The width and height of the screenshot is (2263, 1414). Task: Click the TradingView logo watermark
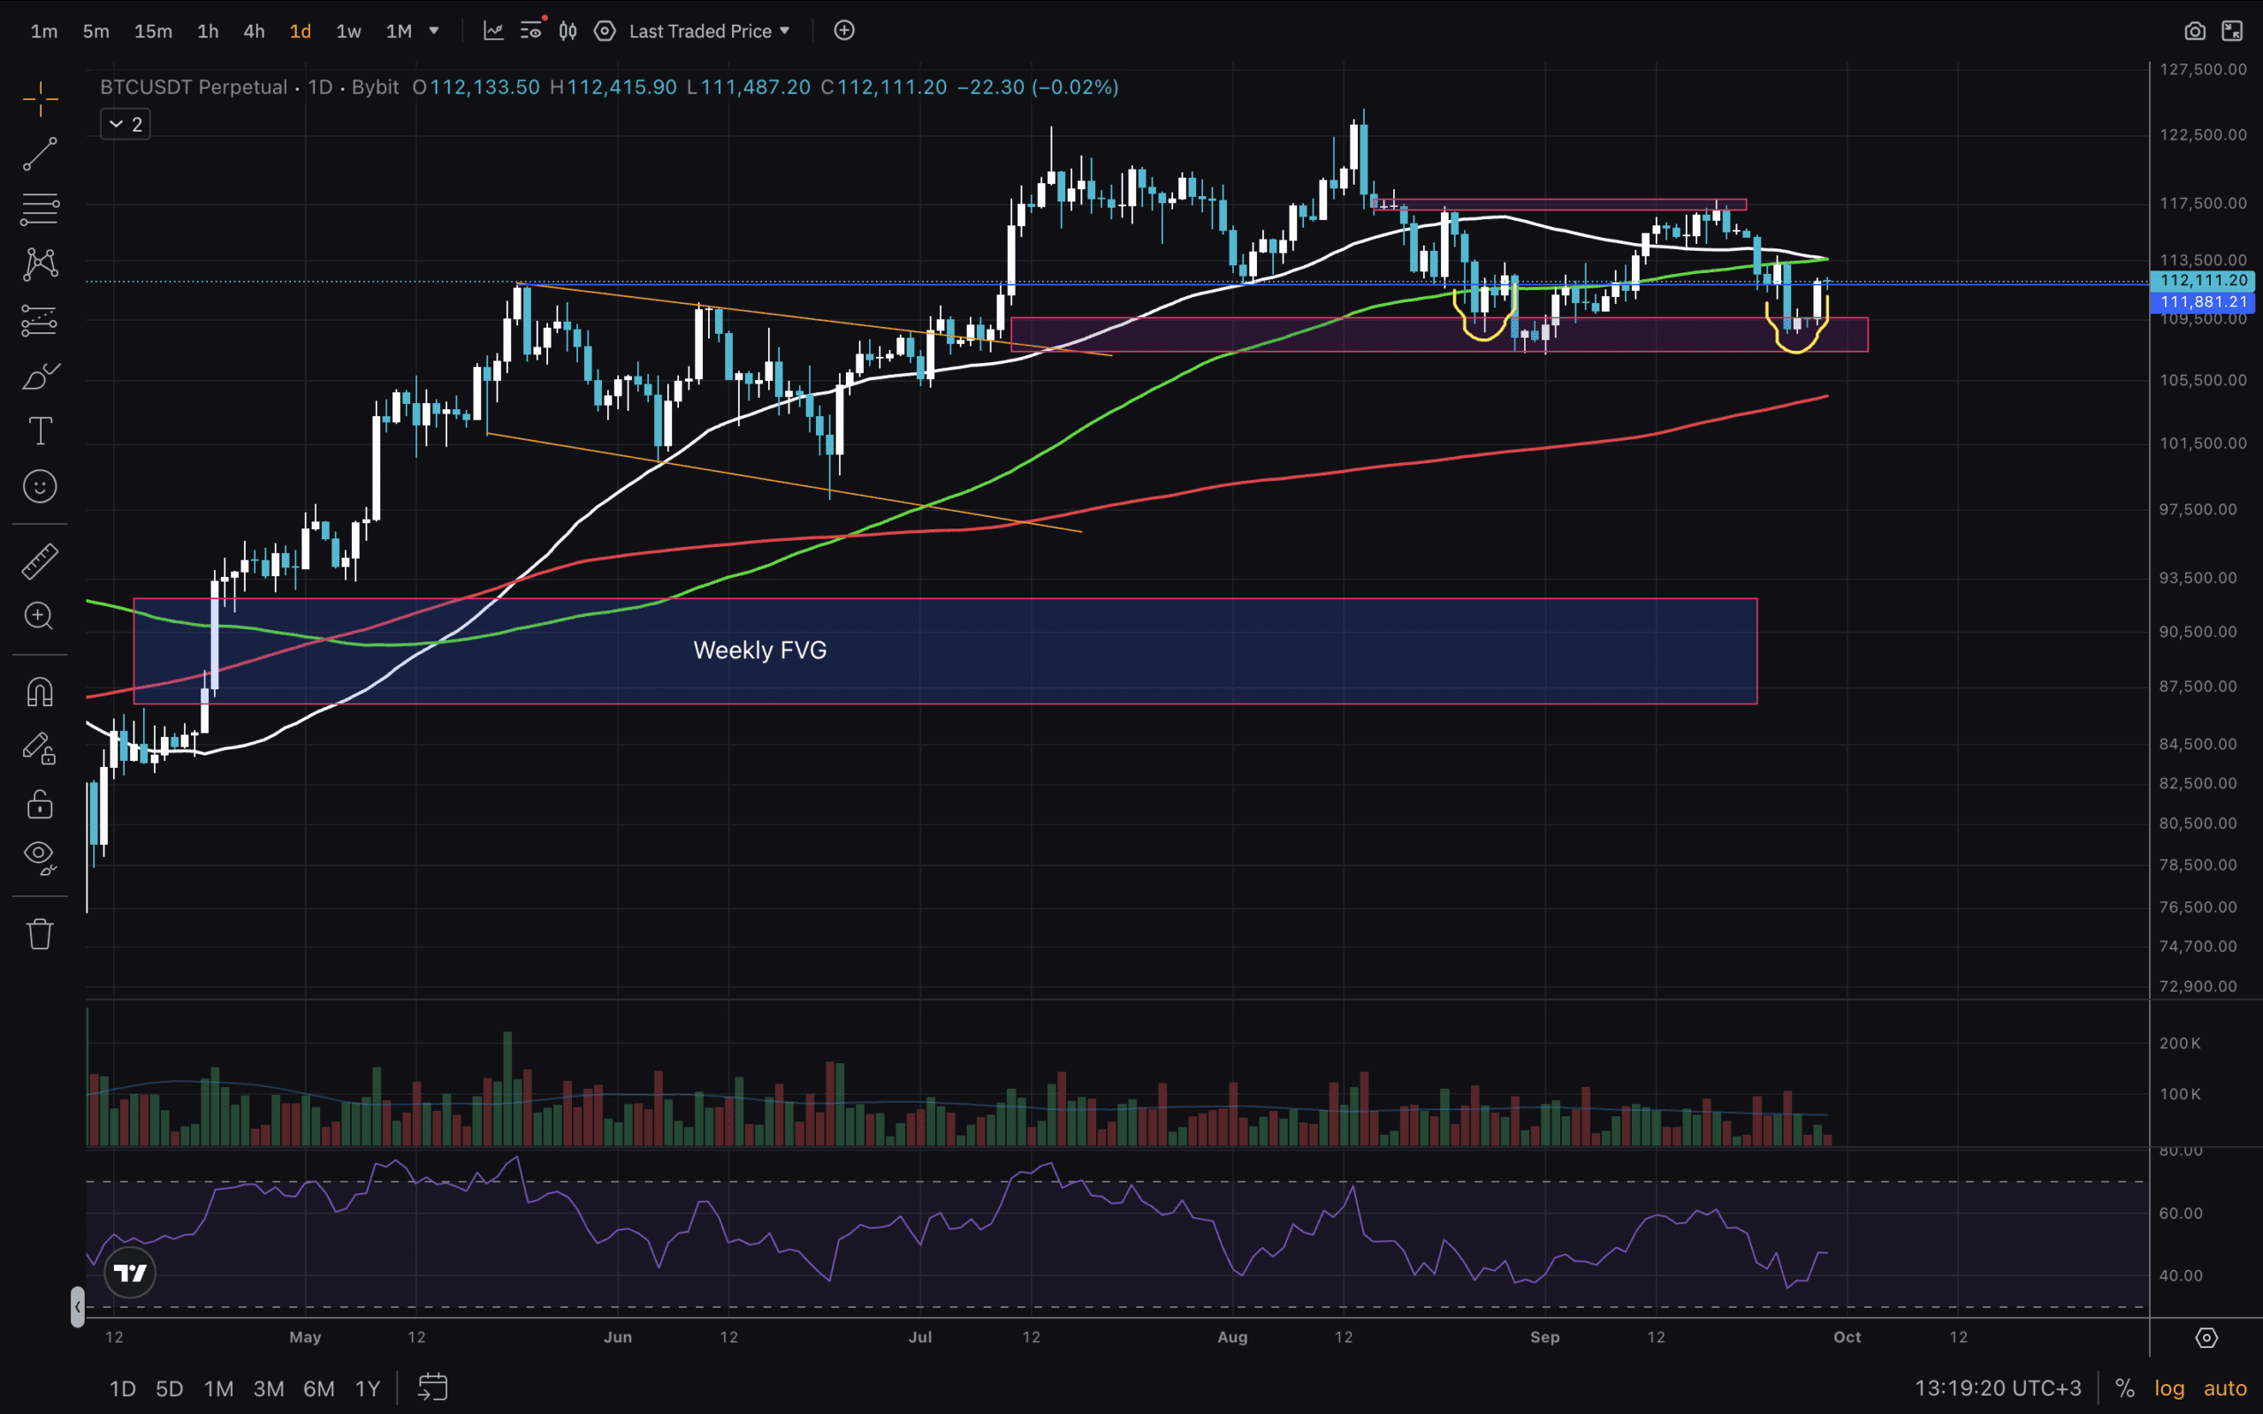[x=130, y=1272]
